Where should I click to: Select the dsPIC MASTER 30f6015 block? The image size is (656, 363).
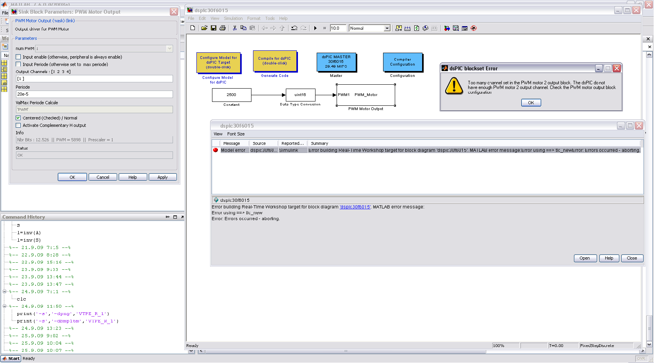point(336,62)
